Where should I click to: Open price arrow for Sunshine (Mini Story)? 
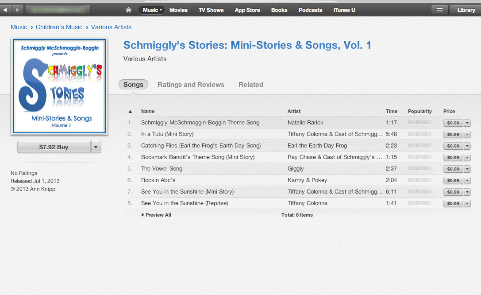point(467,192)
